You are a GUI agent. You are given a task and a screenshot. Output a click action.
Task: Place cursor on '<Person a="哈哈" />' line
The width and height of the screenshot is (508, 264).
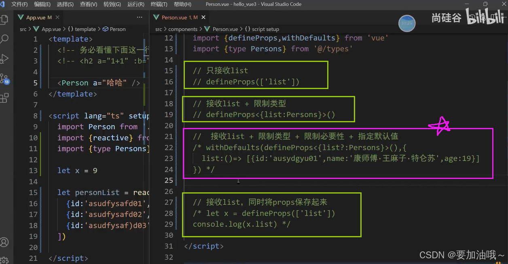99,83
